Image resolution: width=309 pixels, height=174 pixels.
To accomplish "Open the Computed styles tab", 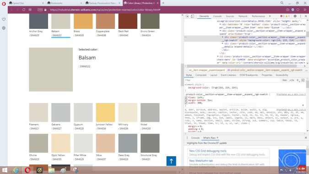I will [201, 75].
